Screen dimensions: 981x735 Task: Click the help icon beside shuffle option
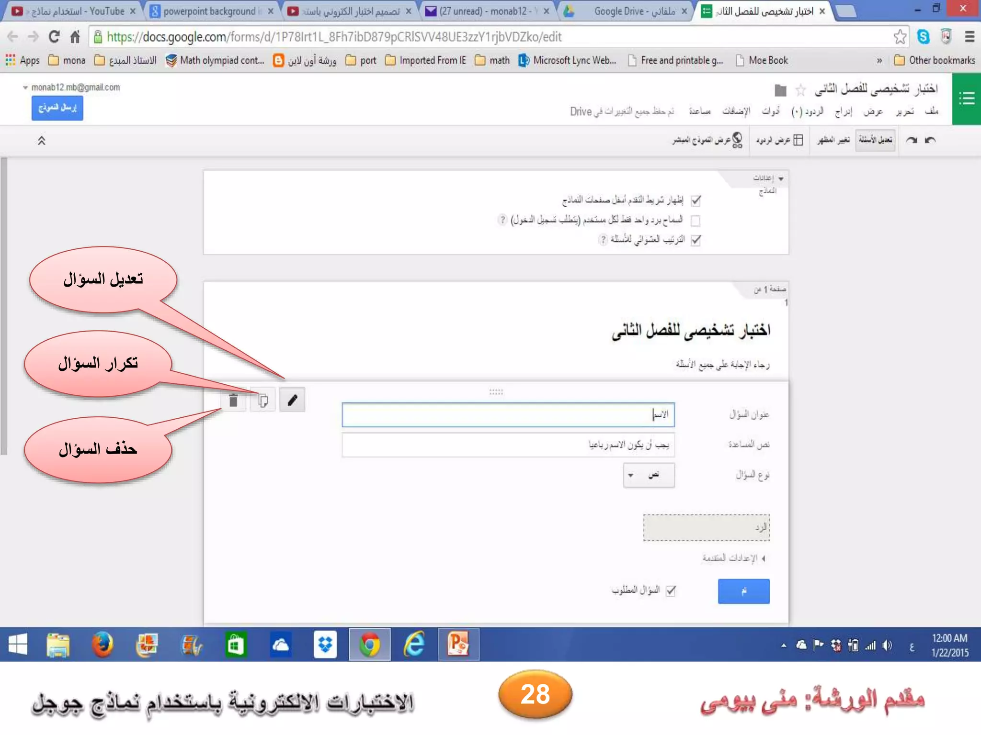click(x=603, y=239)
